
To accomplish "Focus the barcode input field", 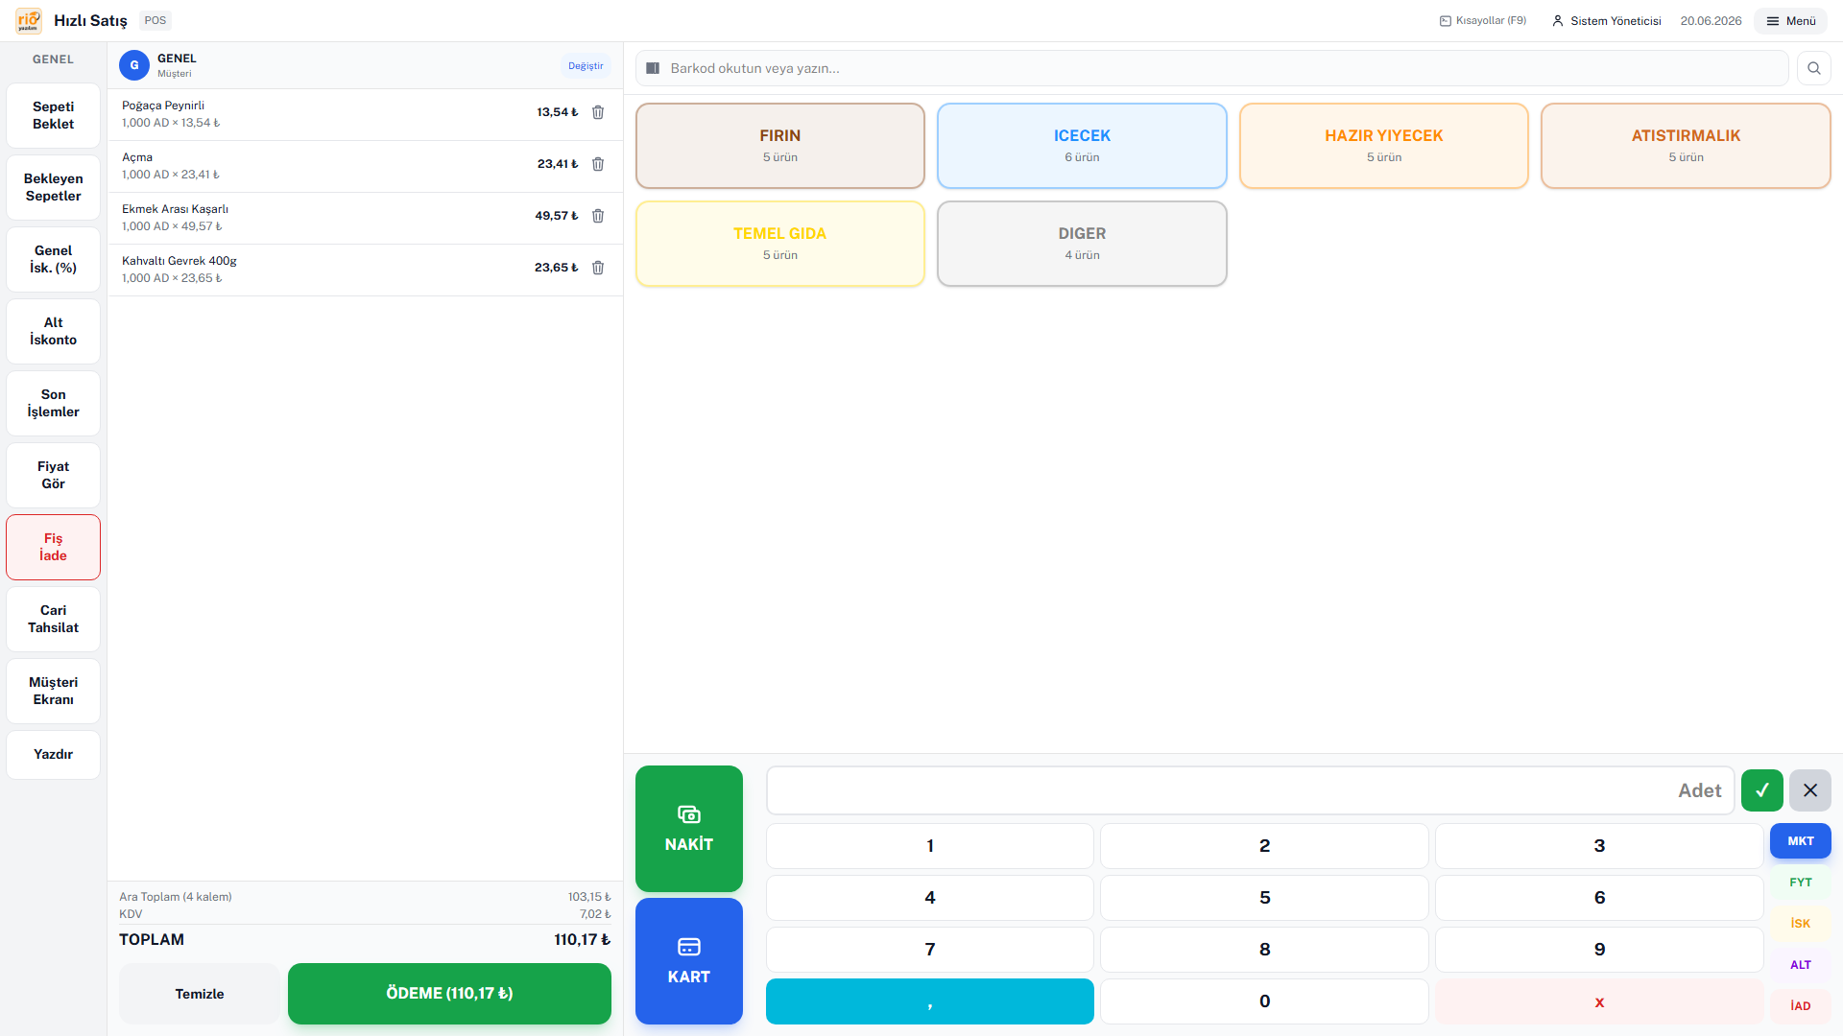I will (1212, 68).
